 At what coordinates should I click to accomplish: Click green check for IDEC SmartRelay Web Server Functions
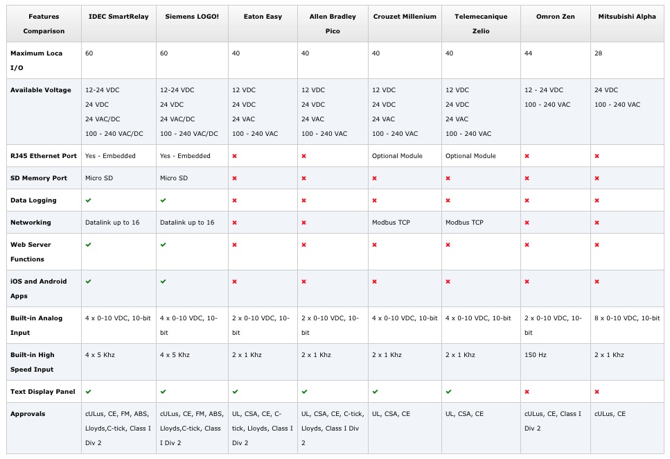[89, 245]
